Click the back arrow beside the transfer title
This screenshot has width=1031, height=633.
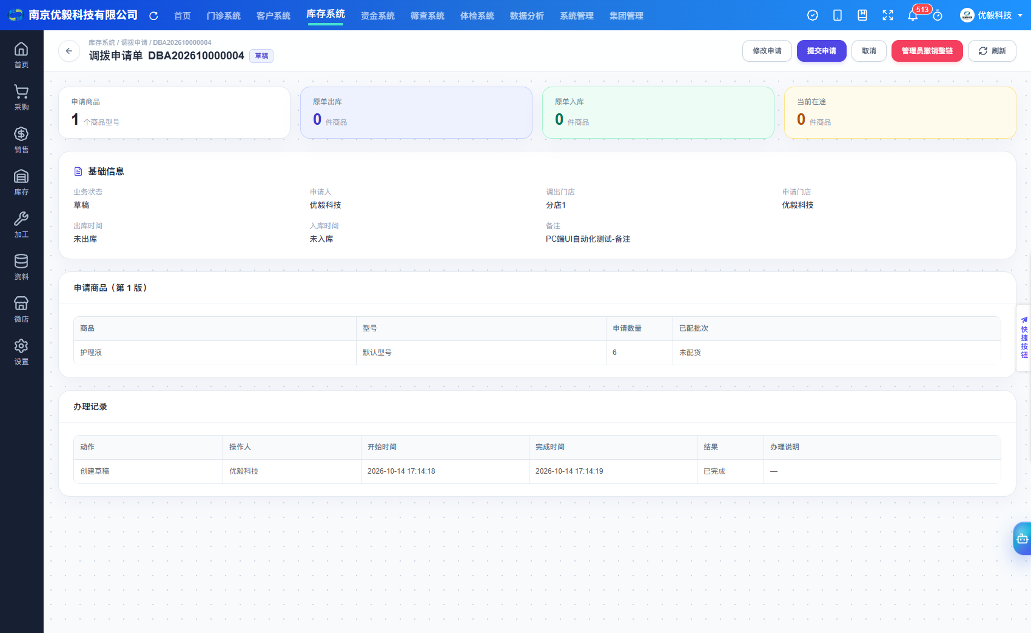pyautogui.click(x=69, y=51)
